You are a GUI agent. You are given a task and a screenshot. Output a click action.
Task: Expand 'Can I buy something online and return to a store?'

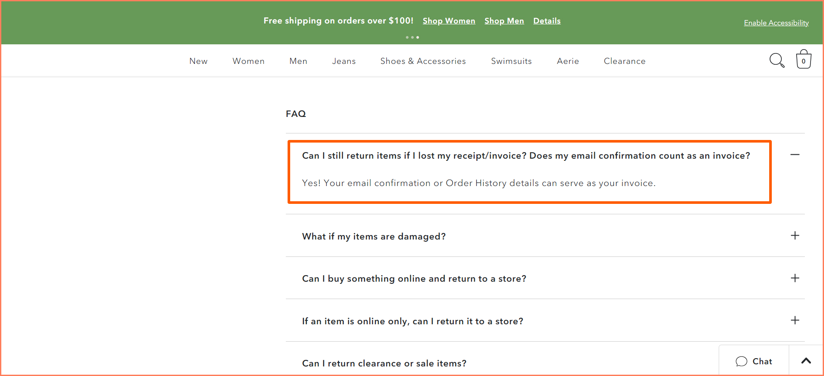[x=414, y=279]
